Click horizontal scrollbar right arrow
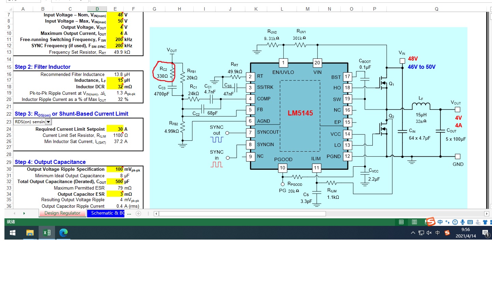This screenshot has height=308, width=492. [487, 214]
